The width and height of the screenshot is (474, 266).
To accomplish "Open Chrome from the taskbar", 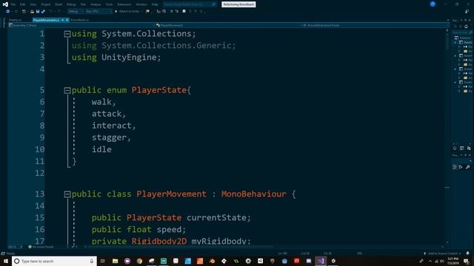I will tap(139, 261).
